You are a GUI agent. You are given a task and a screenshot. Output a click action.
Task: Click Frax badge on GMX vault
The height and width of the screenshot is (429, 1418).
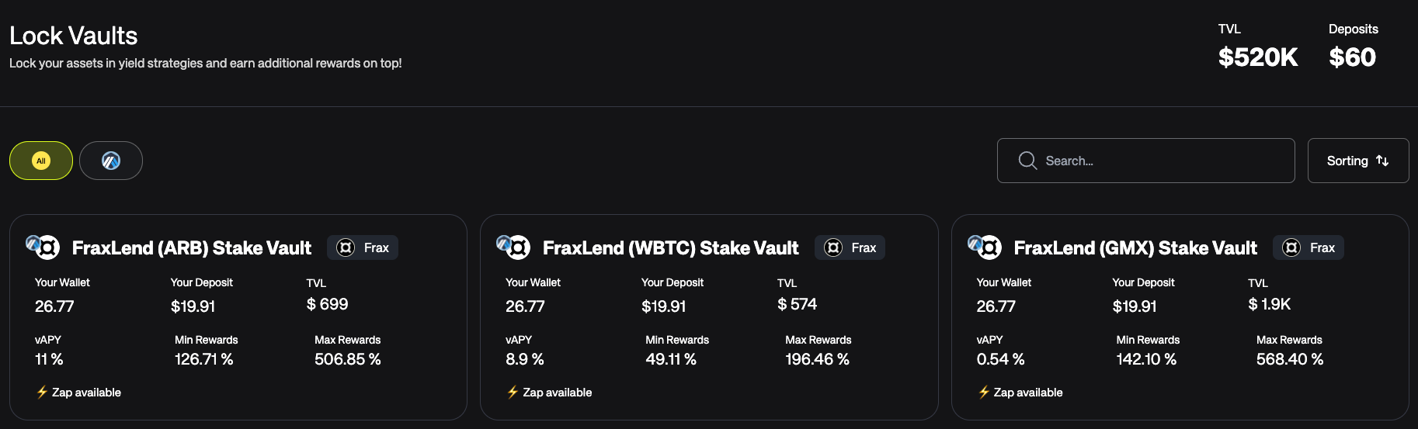[x=1309, y=247]
